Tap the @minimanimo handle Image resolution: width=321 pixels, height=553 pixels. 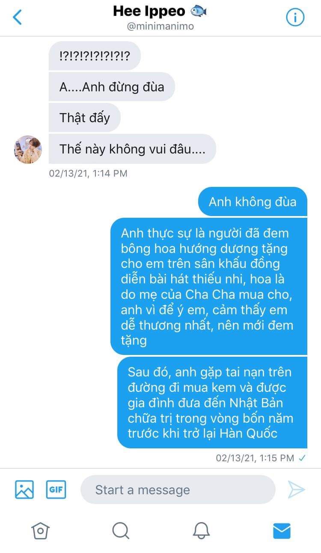(x=160, y=26)
